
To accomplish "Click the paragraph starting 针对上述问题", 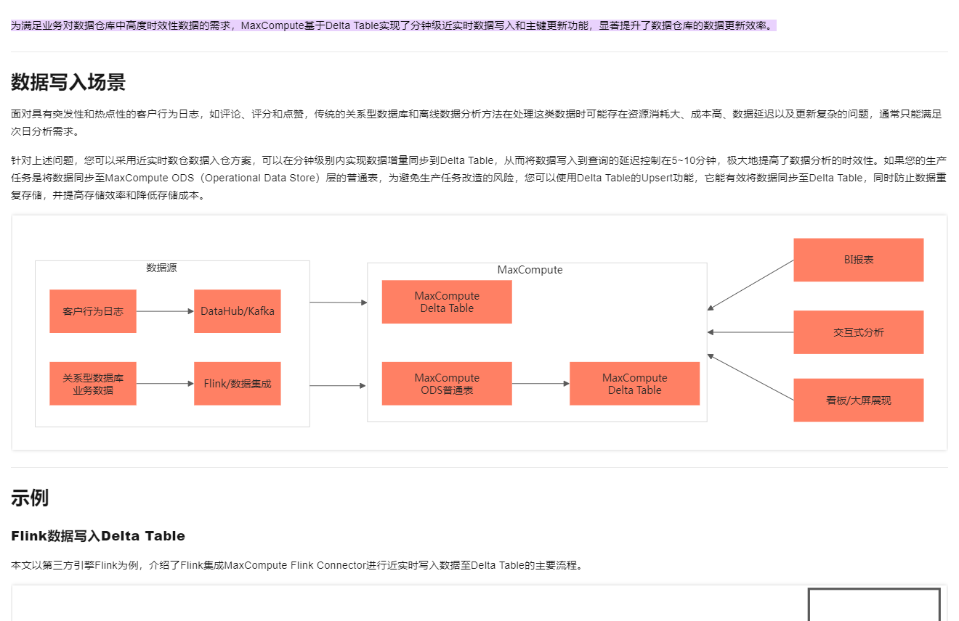I will 479,178.
